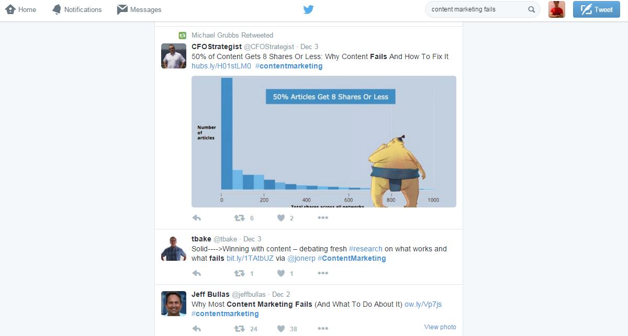628x336 pixels.
Task: Expand View photo on Jeff Bullas's tweet
Action: [440, 327]
